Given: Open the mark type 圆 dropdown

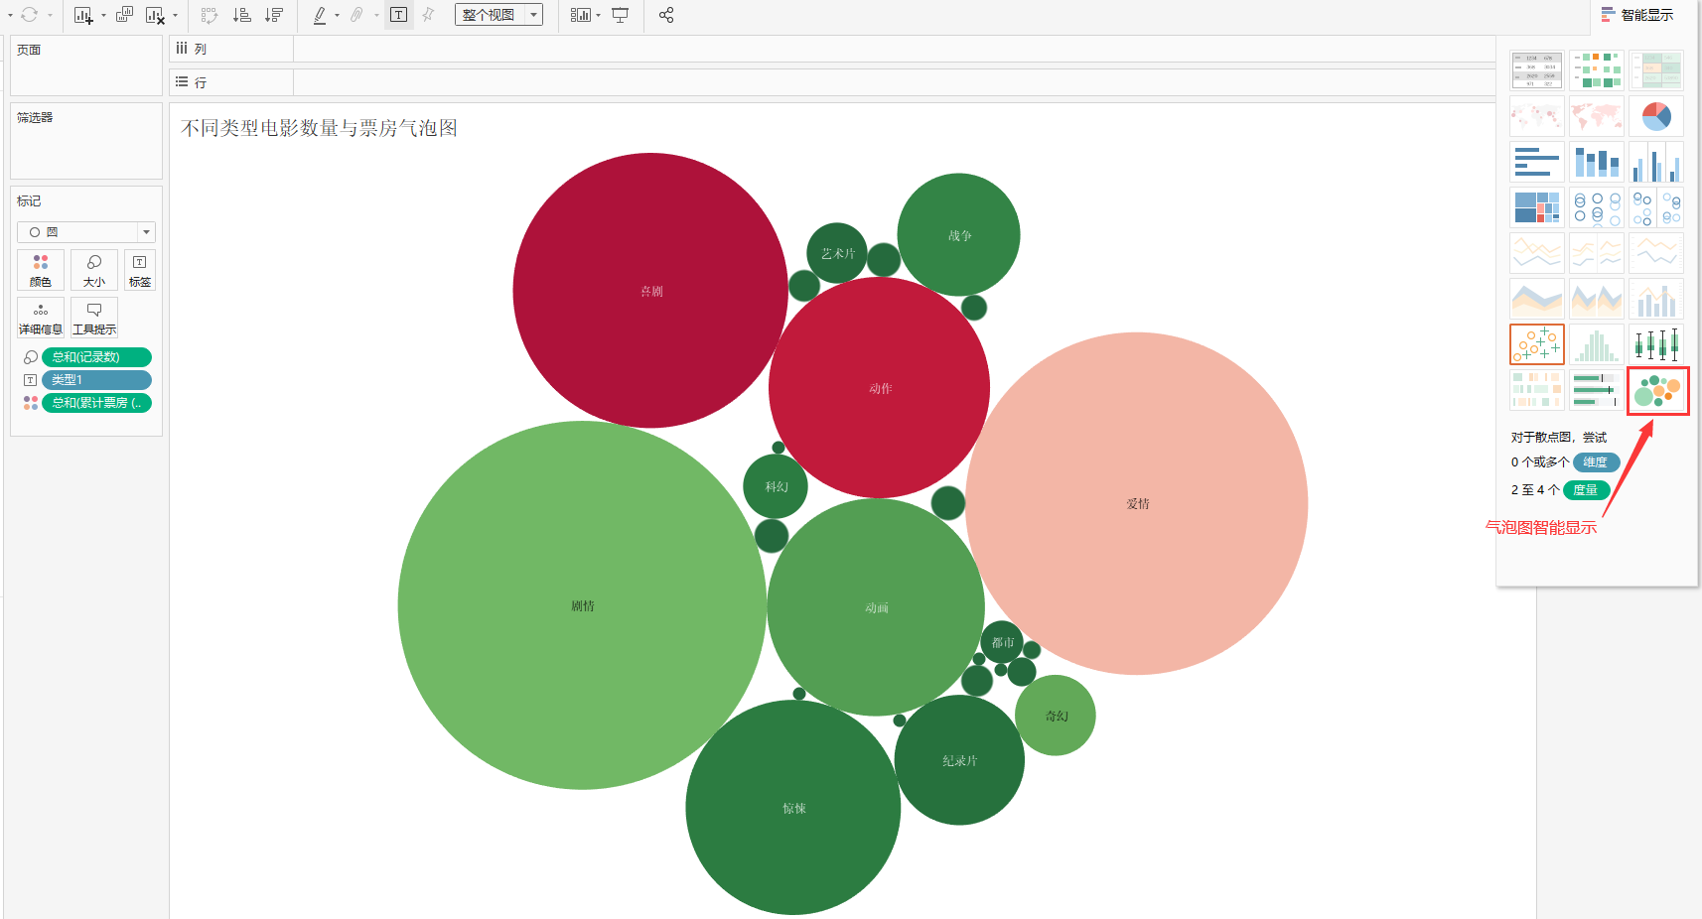Looking at the screenshot, I should pyautogui.click(x=86, y=232).
